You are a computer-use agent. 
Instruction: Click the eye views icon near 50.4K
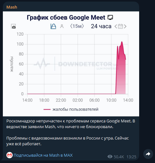[110, 156]
